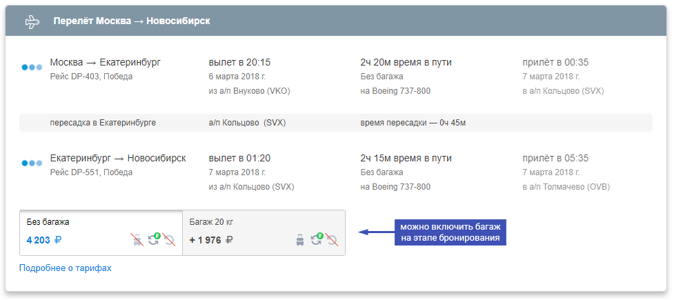The height and width of the screenshot is (300, 674).
Task: Click the suitcase icon in Багаж 20 кг
Action: [300, 240]
